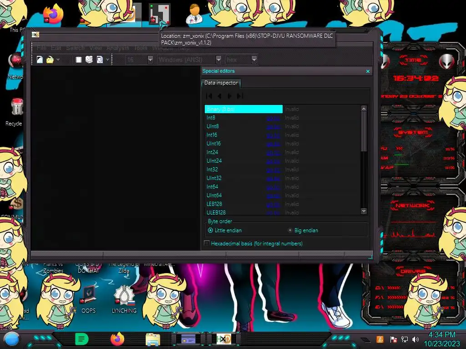Open File Explorer from the taskbar
Image resolution: width=466 pixels, height=349 pixels.
153,339
